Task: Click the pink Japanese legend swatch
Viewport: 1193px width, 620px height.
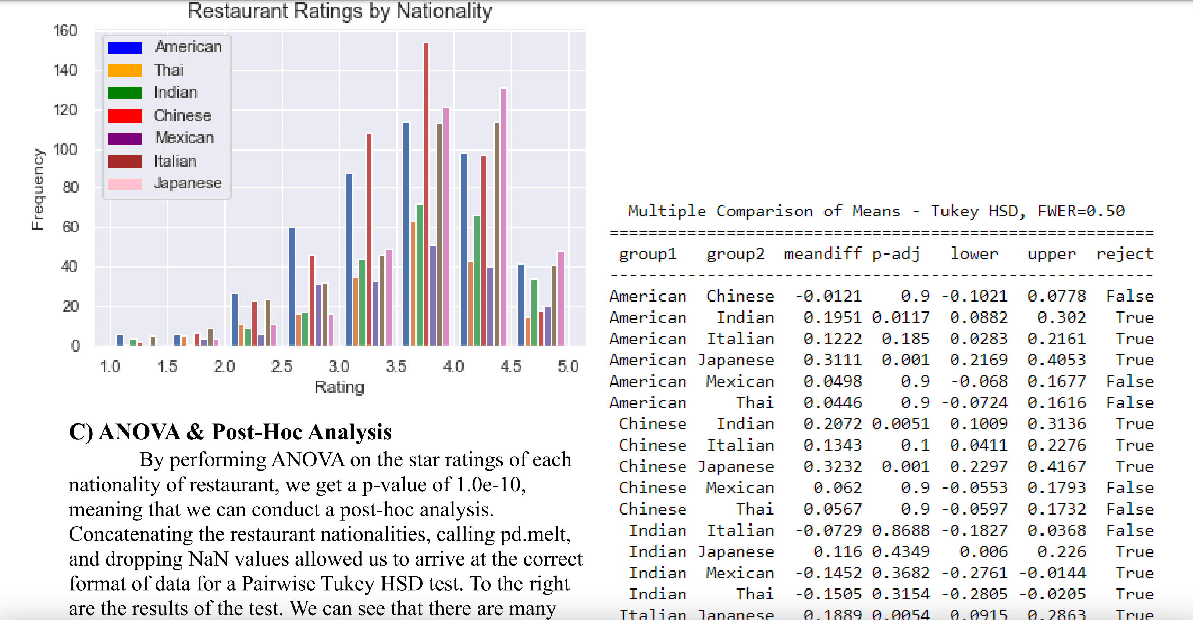Action: pyautogui.click(x=125, y=184)
